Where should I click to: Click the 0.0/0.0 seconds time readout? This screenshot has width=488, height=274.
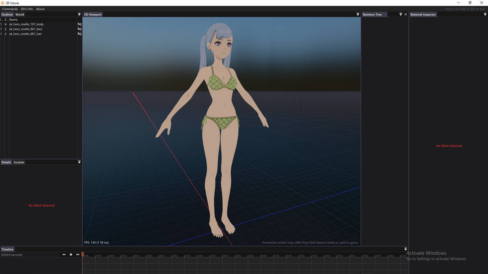click(x=11, y=255)
